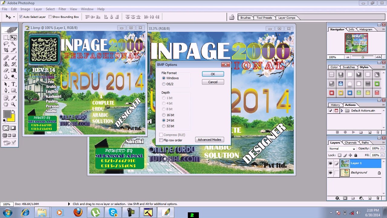
Task: Open the Image menu
Action: [x=25, y=9]
